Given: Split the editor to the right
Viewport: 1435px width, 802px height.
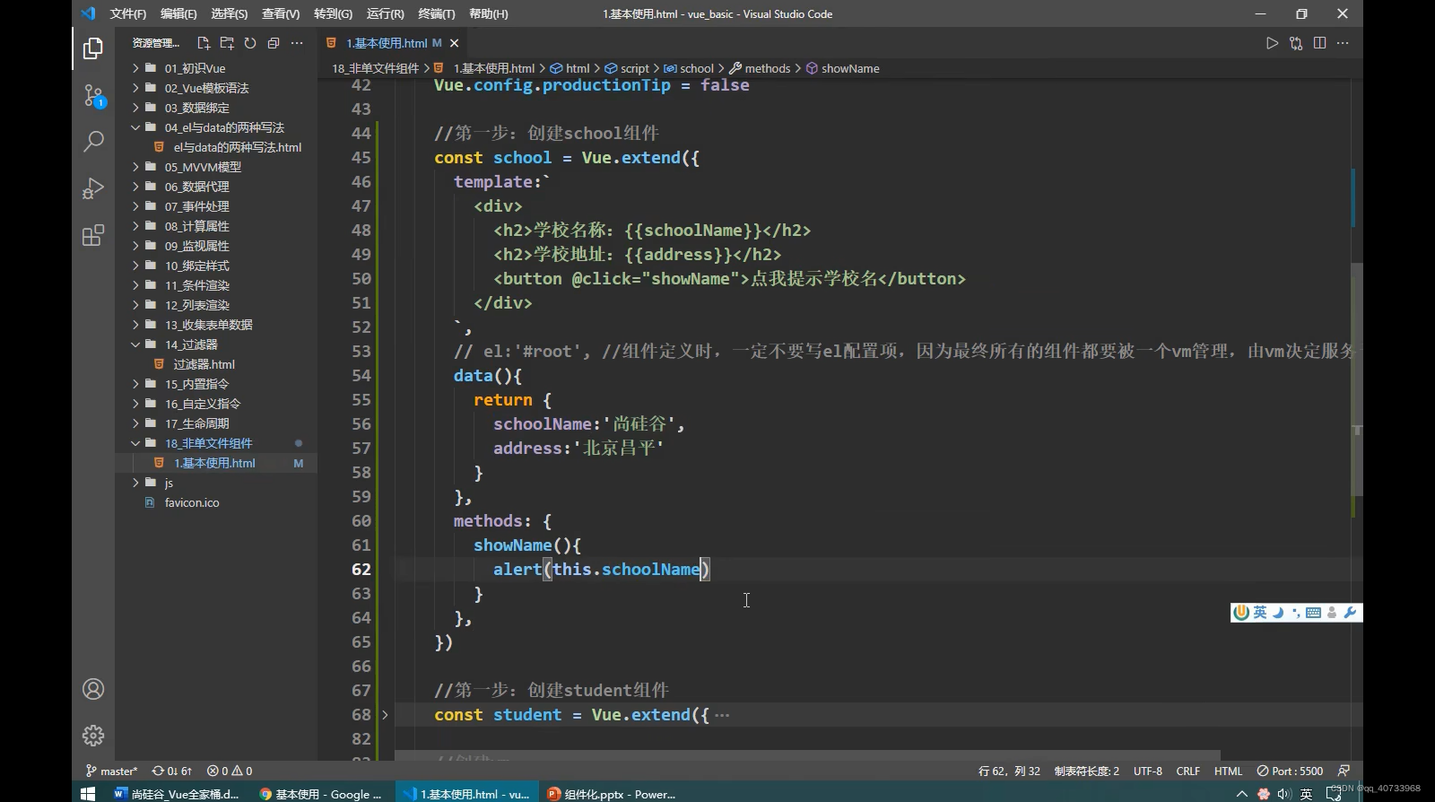Looking at the screenshot, I should coord(1319,43).
